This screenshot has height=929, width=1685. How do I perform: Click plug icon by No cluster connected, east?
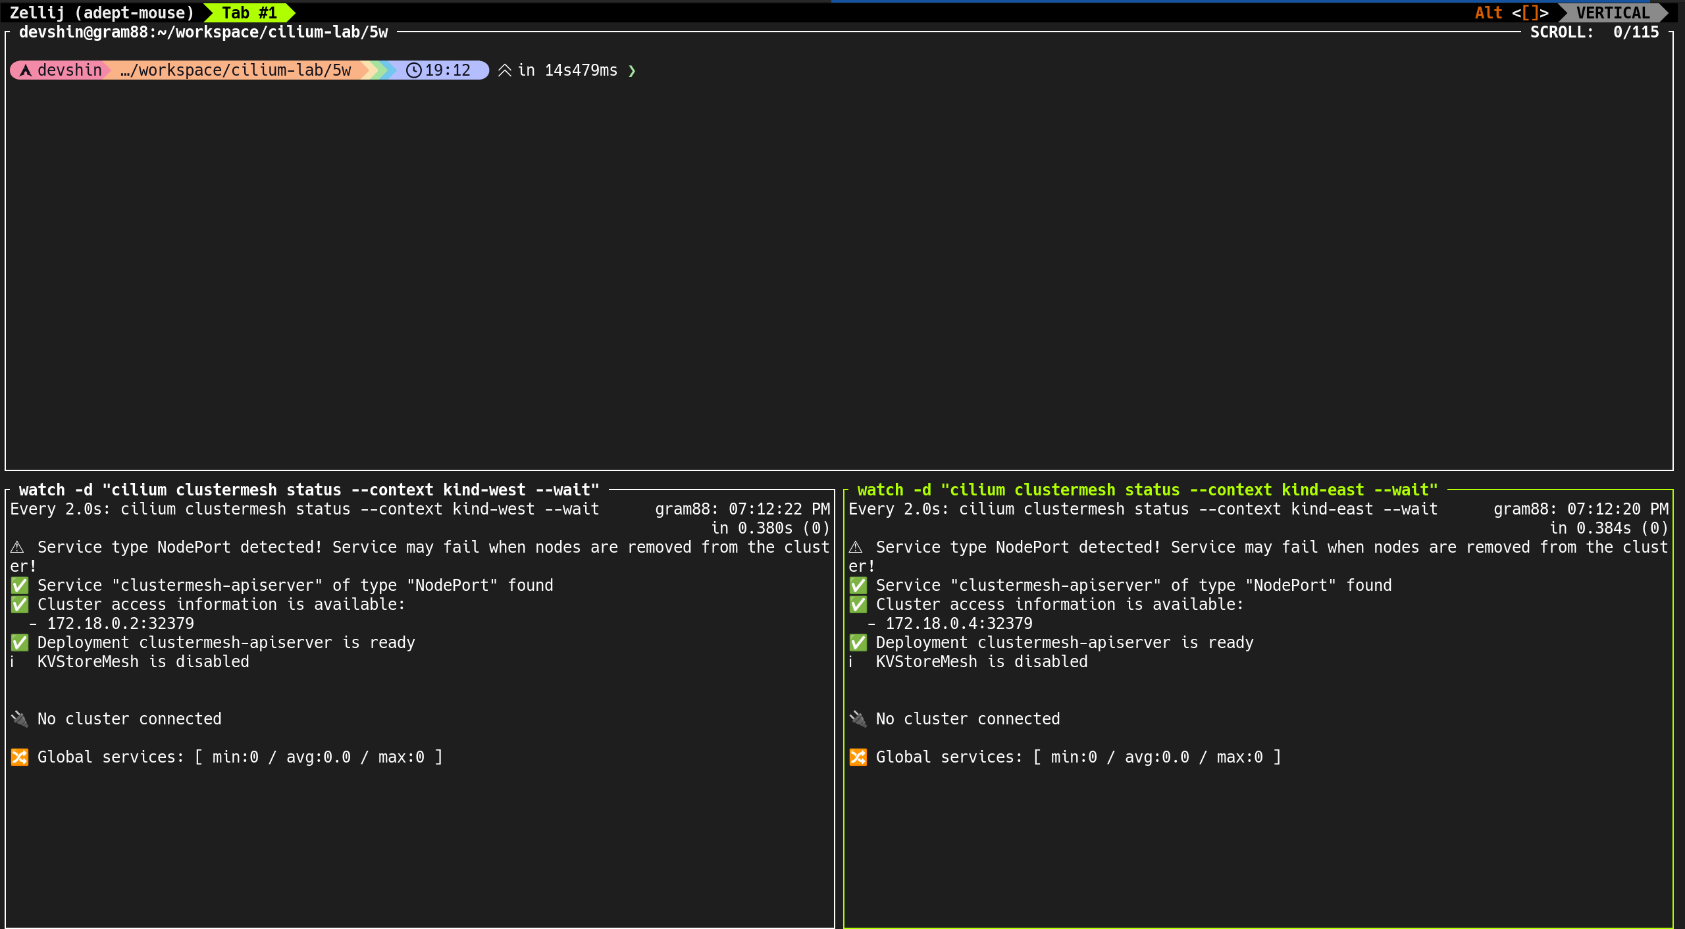point(858,718)
